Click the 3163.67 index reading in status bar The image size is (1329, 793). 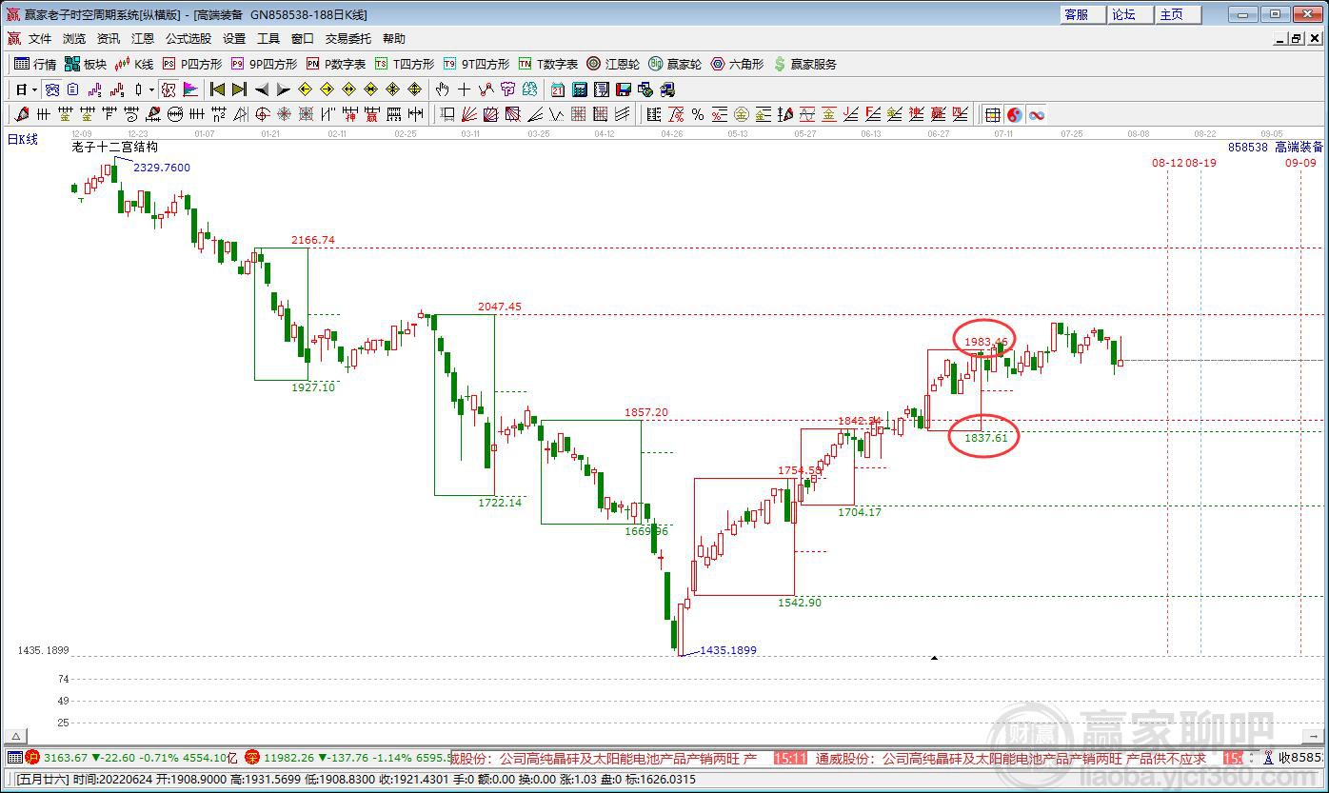click(64, 758)
